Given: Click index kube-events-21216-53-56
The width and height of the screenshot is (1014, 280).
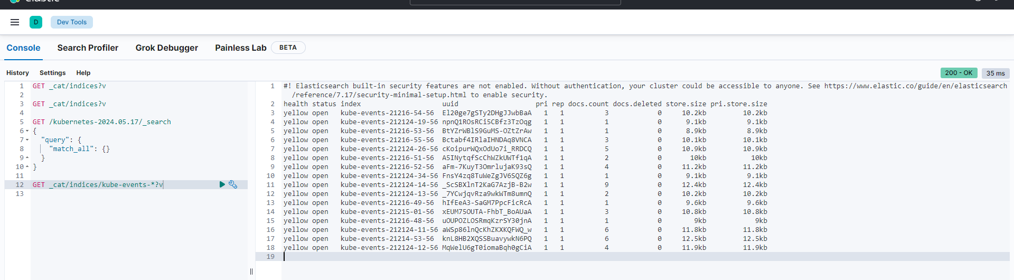Looking at the screenshot, I should [387, 130].
